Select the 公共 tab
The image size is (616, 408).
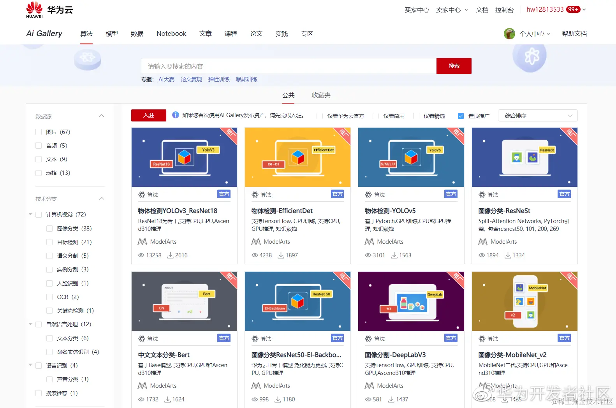pyautogui.click(x=288, y=95)
